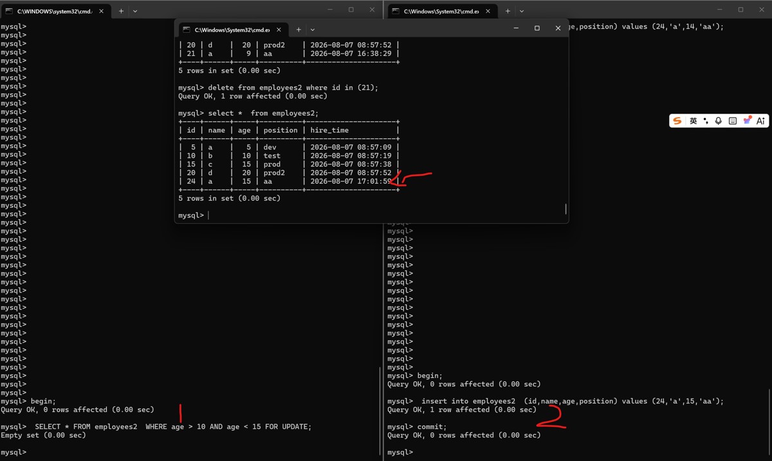Click 'Query OK, 1 row affected' in right window
This screenshot has height=461, width=772.
point(462,410)
